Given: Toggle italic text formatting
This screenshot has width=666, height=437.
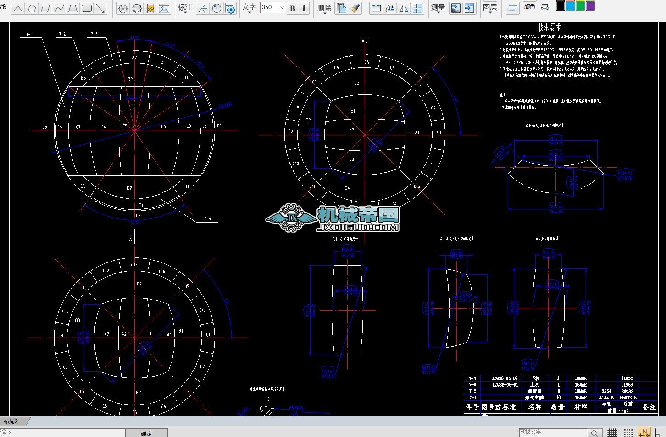Looking at the screenshot, I should click(x=303, y=8).
